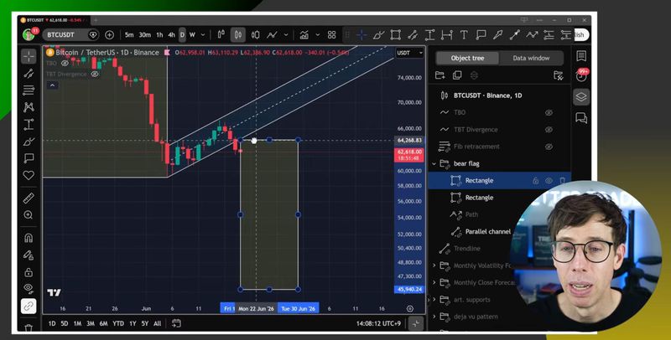Select the callout tool in top toolbar
Image resolution: width=671 pixels, height=340 pixels.
tap(481, 35)
